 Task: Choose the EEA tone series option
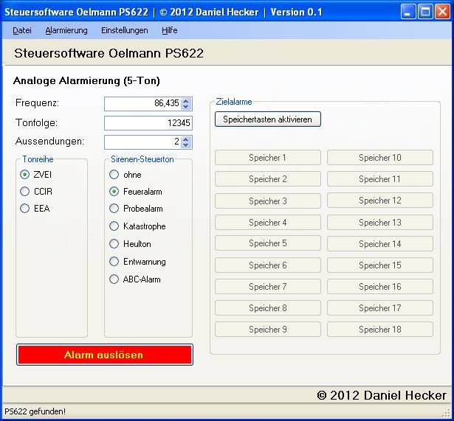25,209
